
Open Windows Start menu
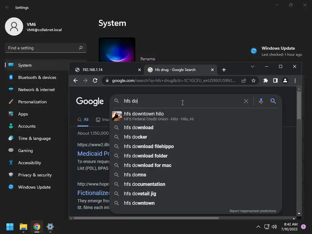pyautogui.click(x=10, y=227)
